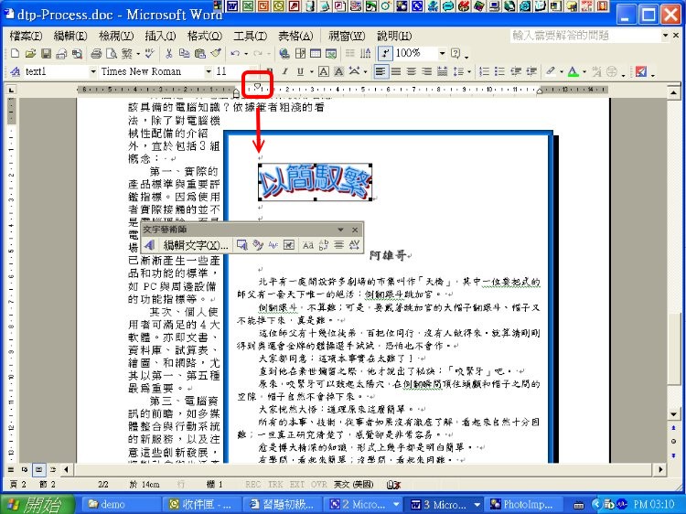Switch to the PhotoImp... taskbar window
This screenshot has height=514, width=686.
coord(521,504)
